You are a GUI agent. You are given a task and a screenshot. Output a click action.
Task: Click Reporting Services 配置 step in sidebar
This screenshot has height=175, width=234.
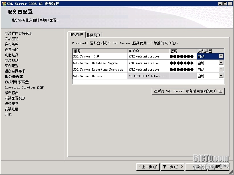(24, 87)
